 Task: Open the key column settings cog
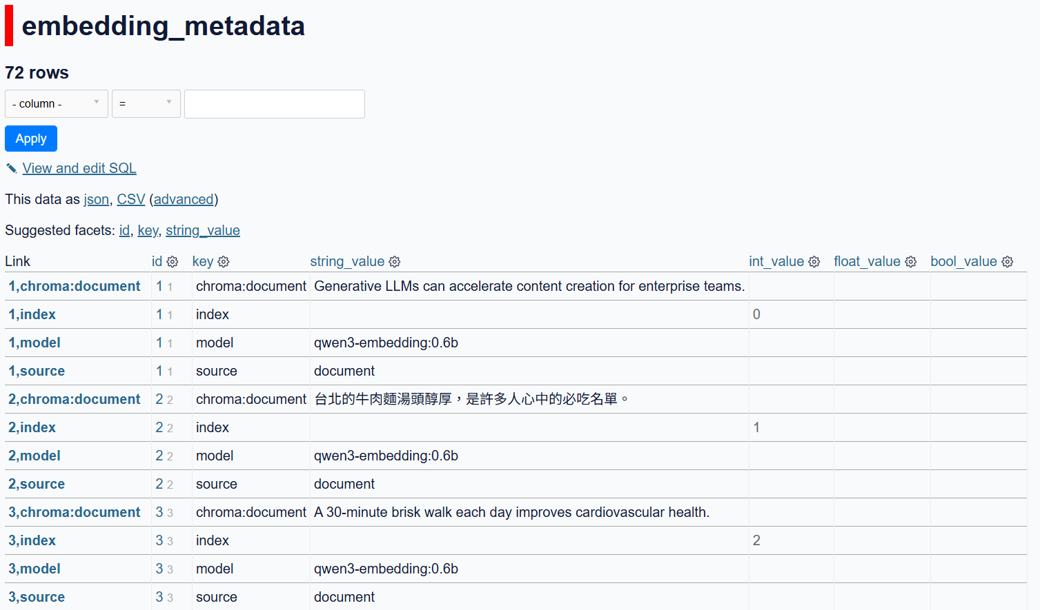[224, 262]
